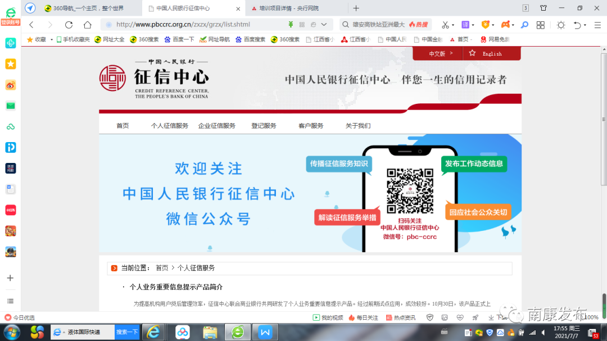Click the game center icon in the toolbar
This screenshot has width=607, height=341.
[x=505, y=25]
